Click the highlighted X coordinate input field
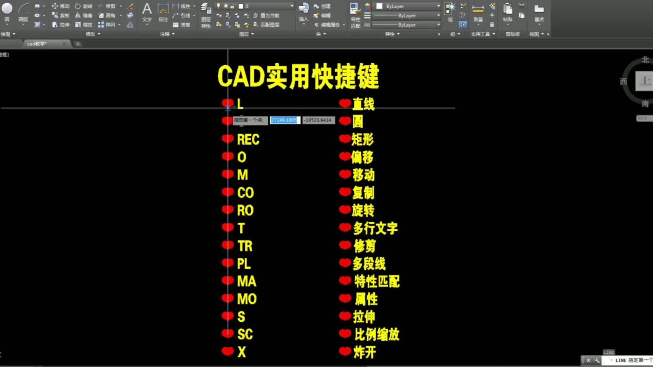This screenshot has width=653, height=367. 284,120
